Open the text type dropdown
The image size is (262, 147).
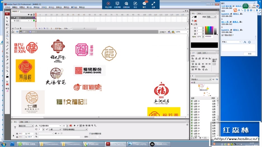26,126
